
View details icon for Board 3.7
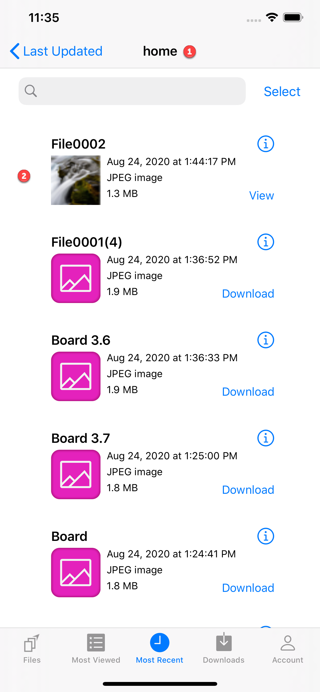[265, 438]
